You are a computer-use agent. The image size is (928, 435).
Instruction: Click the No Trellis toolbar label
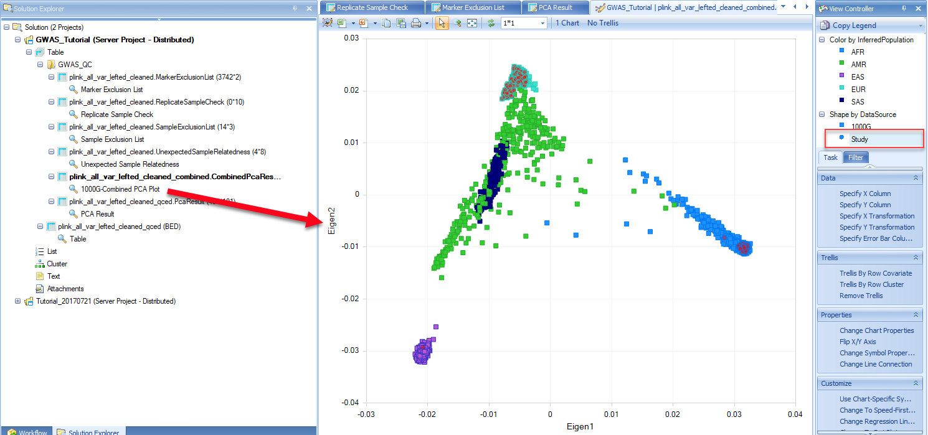click(x=603, y=23)
